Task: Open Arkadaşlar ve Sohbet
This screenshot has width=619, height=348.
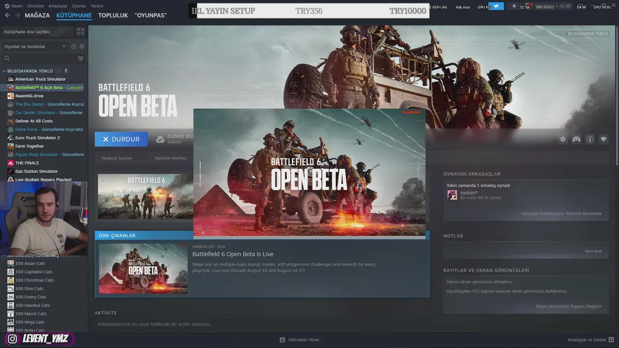Action: [x=587, y=340]
